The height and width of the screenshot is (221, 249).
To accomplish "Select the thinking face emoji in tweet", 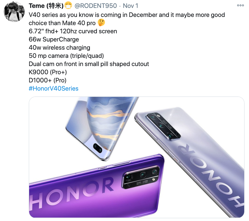I will (101, 23).
